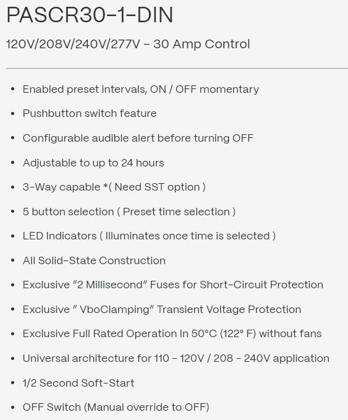Screen dimensions: 348x420
Task: Click the 3-Way capable SST option item
Action: pyautogui.click(x=114, y=187)
